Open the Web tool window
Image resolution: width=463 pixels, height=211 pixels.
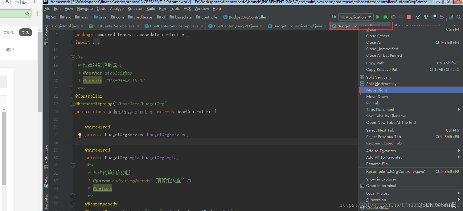(x=46, y=181)
